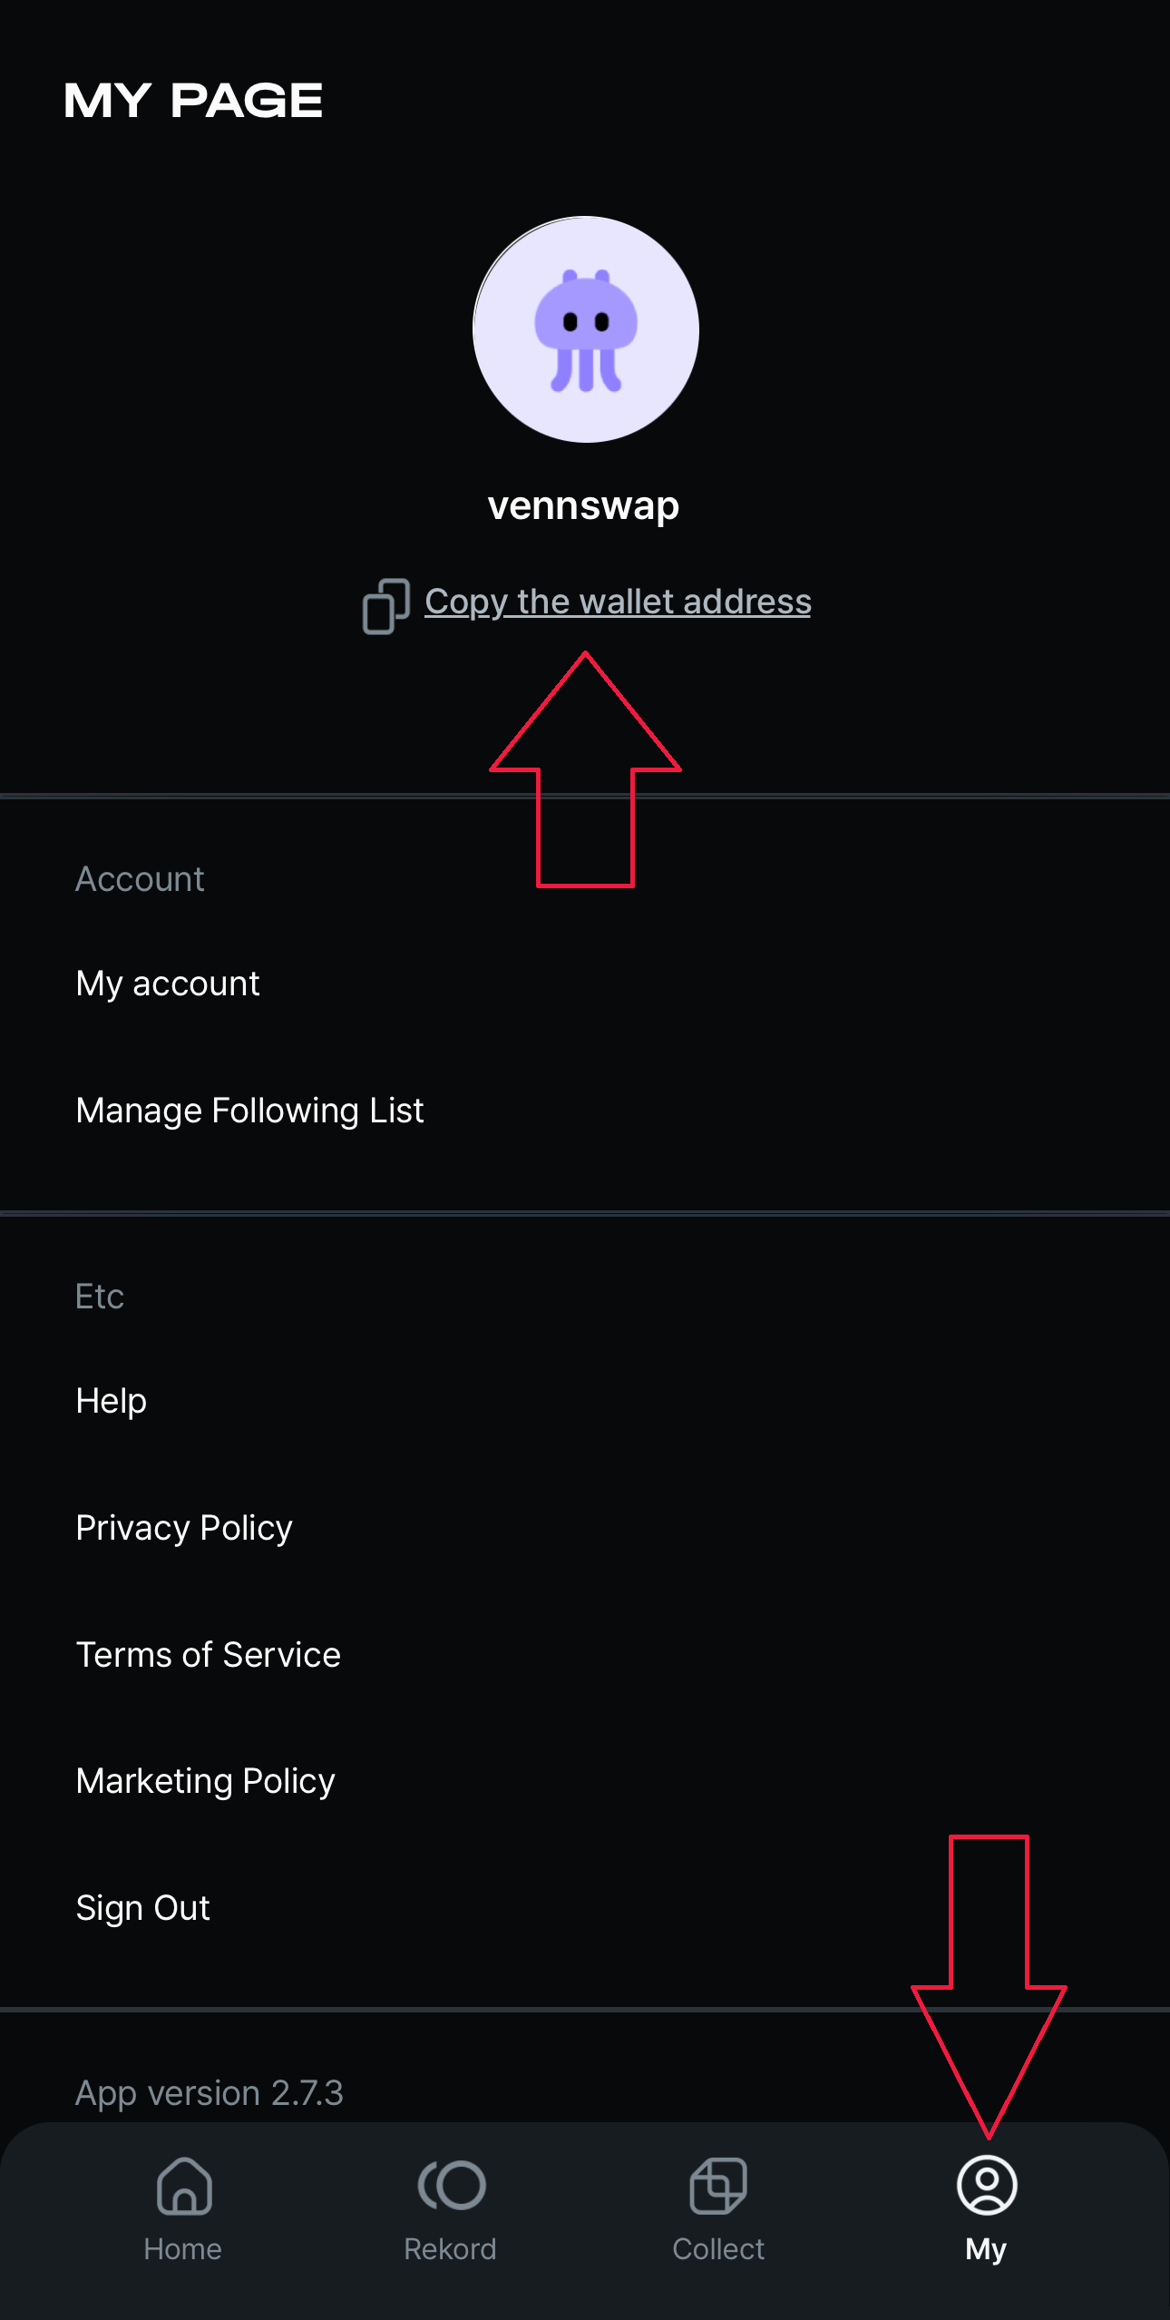Go to the Help page
This screenshot has height=2320, width=1170.
point(112,1401)
